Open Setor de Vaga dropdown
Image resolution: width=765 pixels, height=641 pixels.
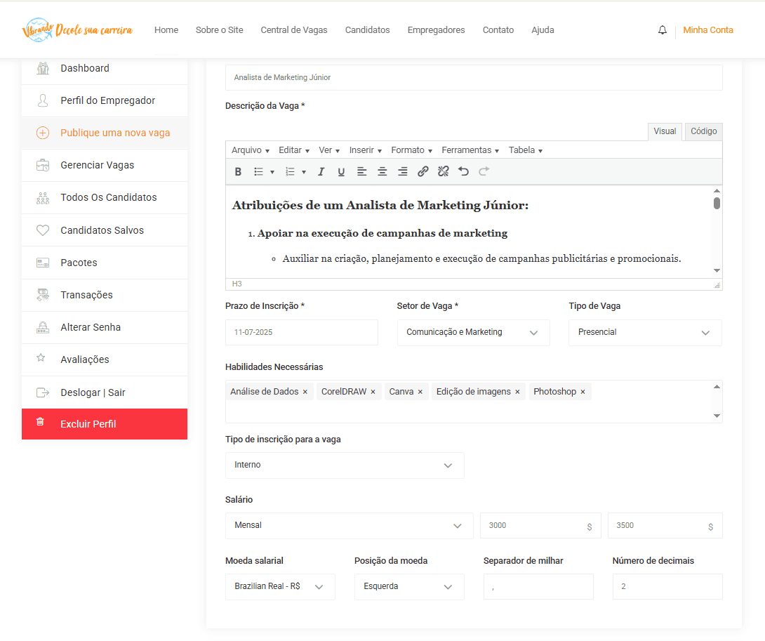[473, 333]
